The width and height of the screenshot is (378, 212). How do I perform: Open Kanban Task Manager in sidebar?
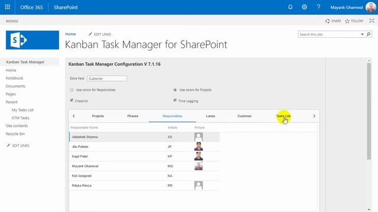coord(25,62)
